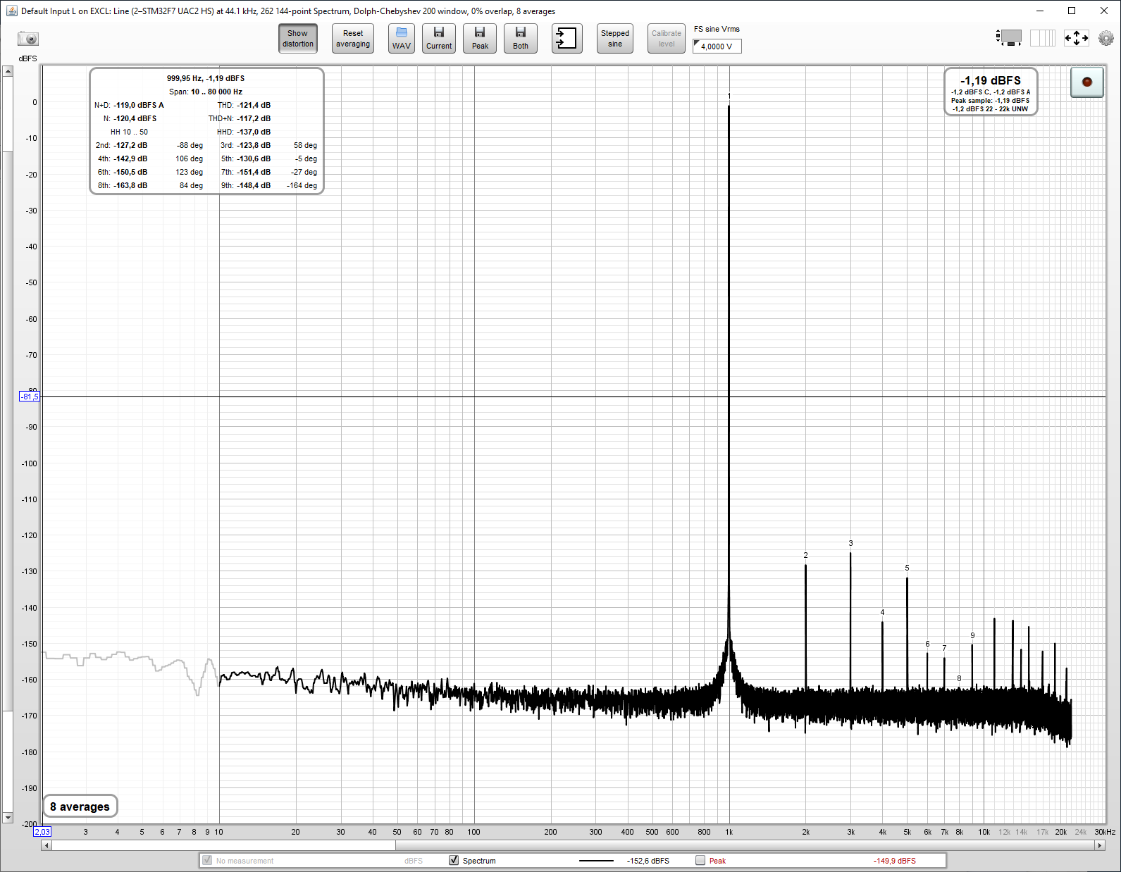Click Spectrum legend value -152,6 dBFS
This screenshot has height=872, width=1121.
[648, 861]
